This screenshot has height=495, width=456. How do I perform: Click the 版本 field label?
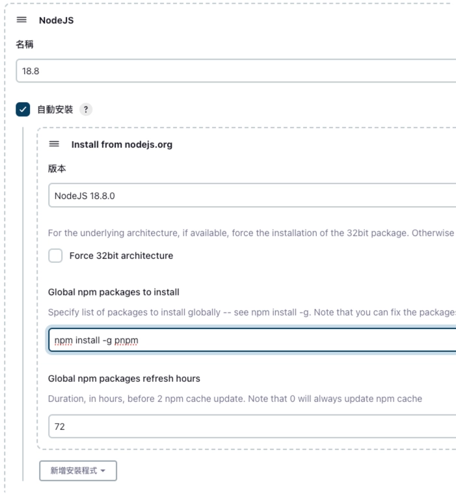(x=57, y=168)
